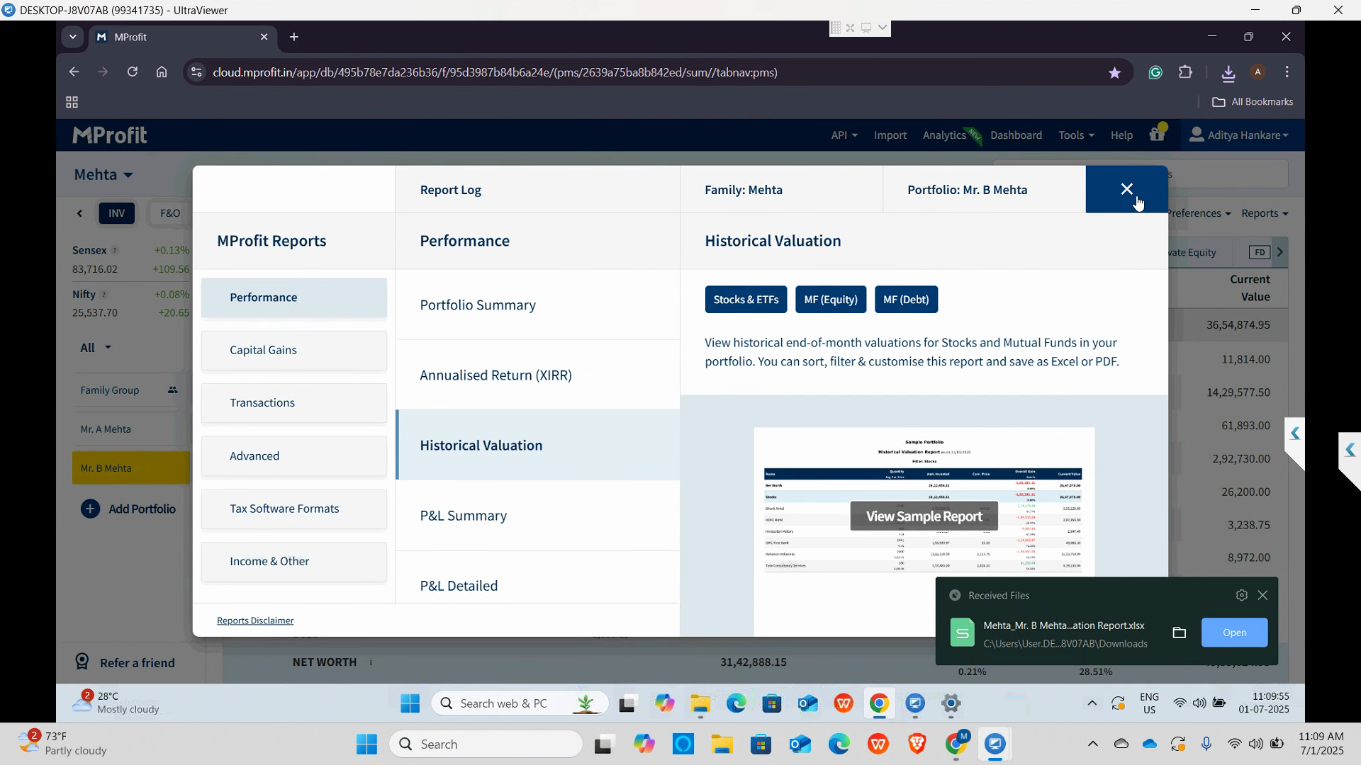1361x765 pixels.
Task: Expand the All filter dropdown
Action: [96, 347]
